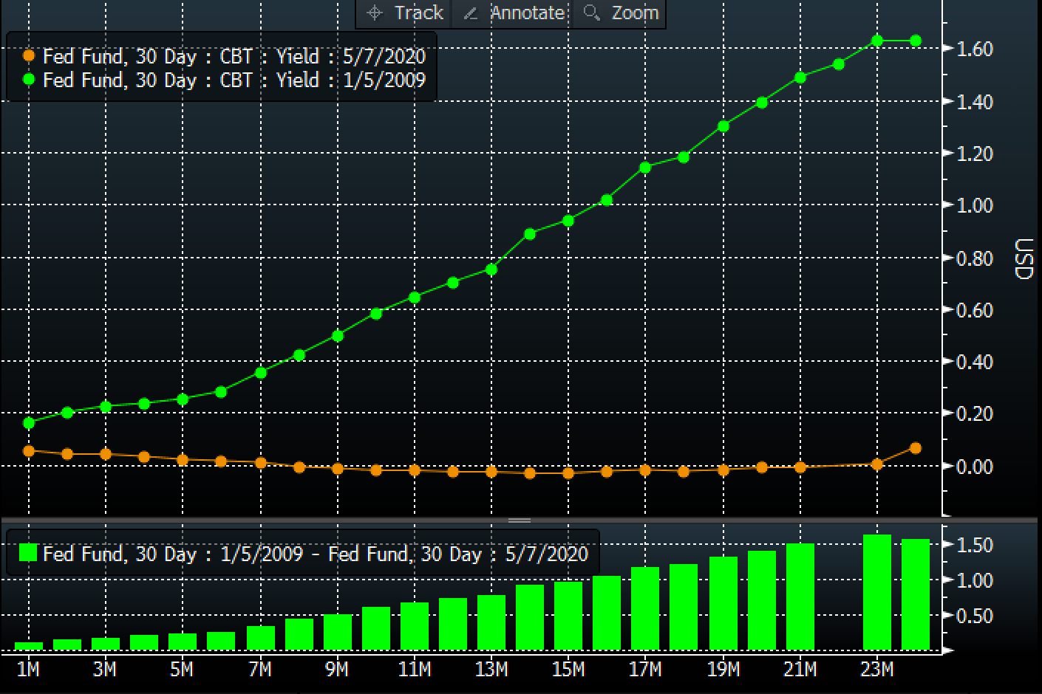Click the green data point at 1M

point(29,423)
